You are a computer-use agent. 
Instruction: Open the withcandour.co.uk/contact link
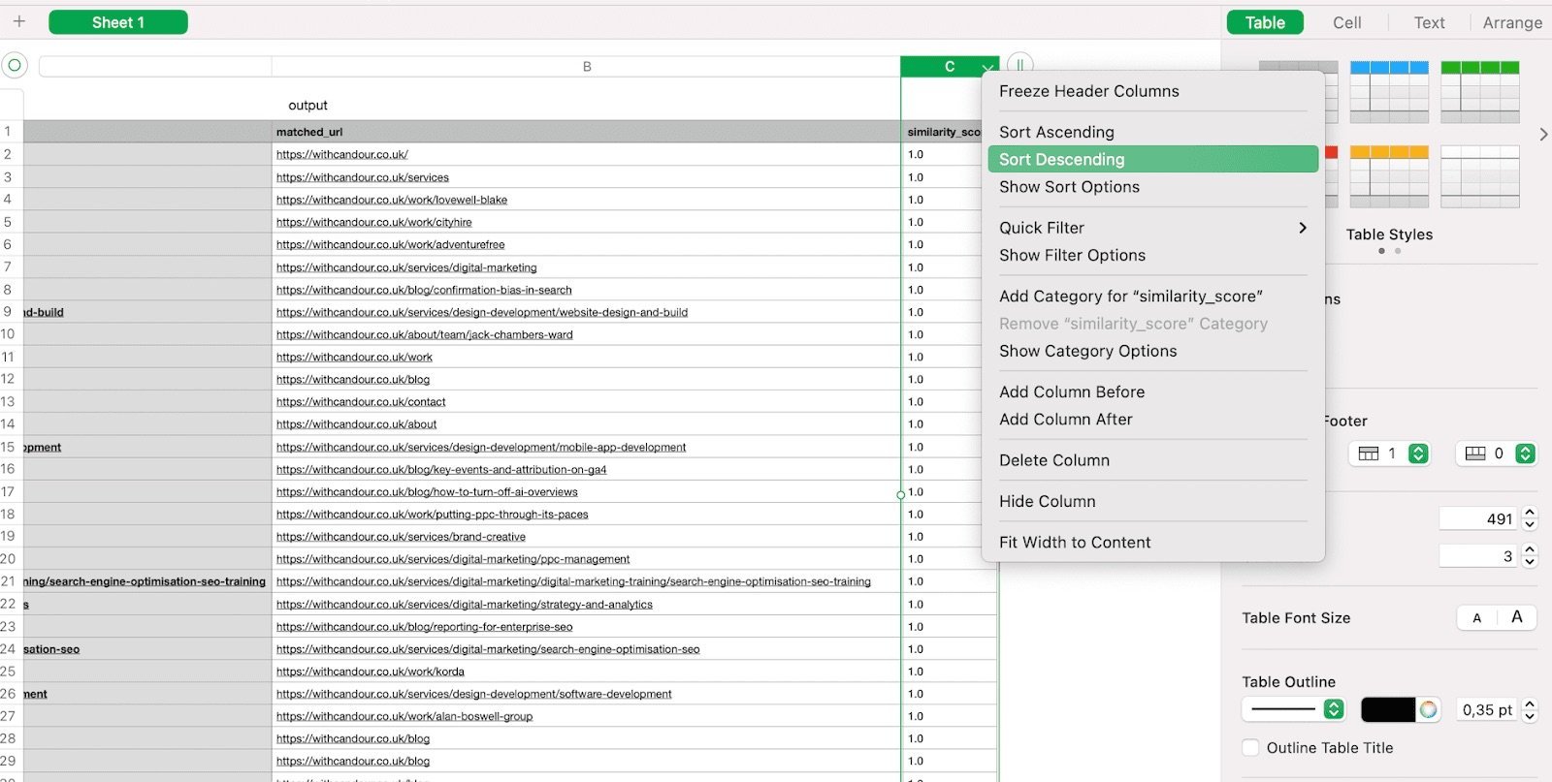tap(361, 401)
